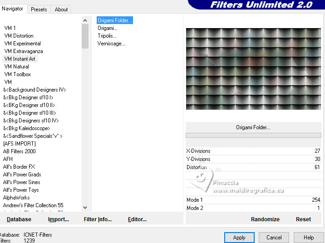This screenshot has width=325, height=243.
Task: Select the Origami... filter
Action: click(108, 28)
